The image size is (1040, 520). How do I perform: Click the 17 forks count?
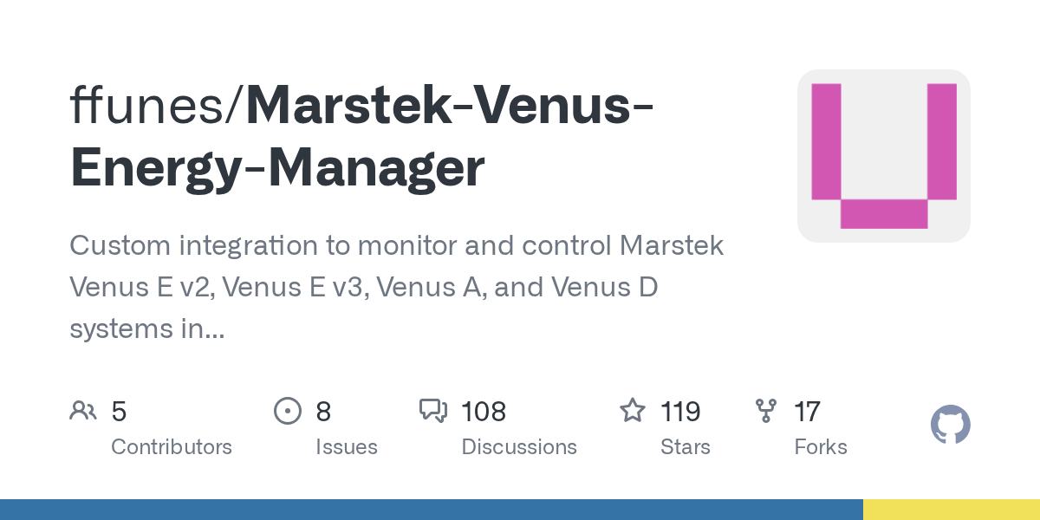[807, 412]
